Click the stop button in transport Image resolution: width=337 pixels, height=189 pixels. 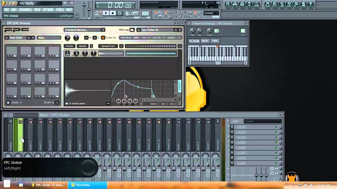113,13
